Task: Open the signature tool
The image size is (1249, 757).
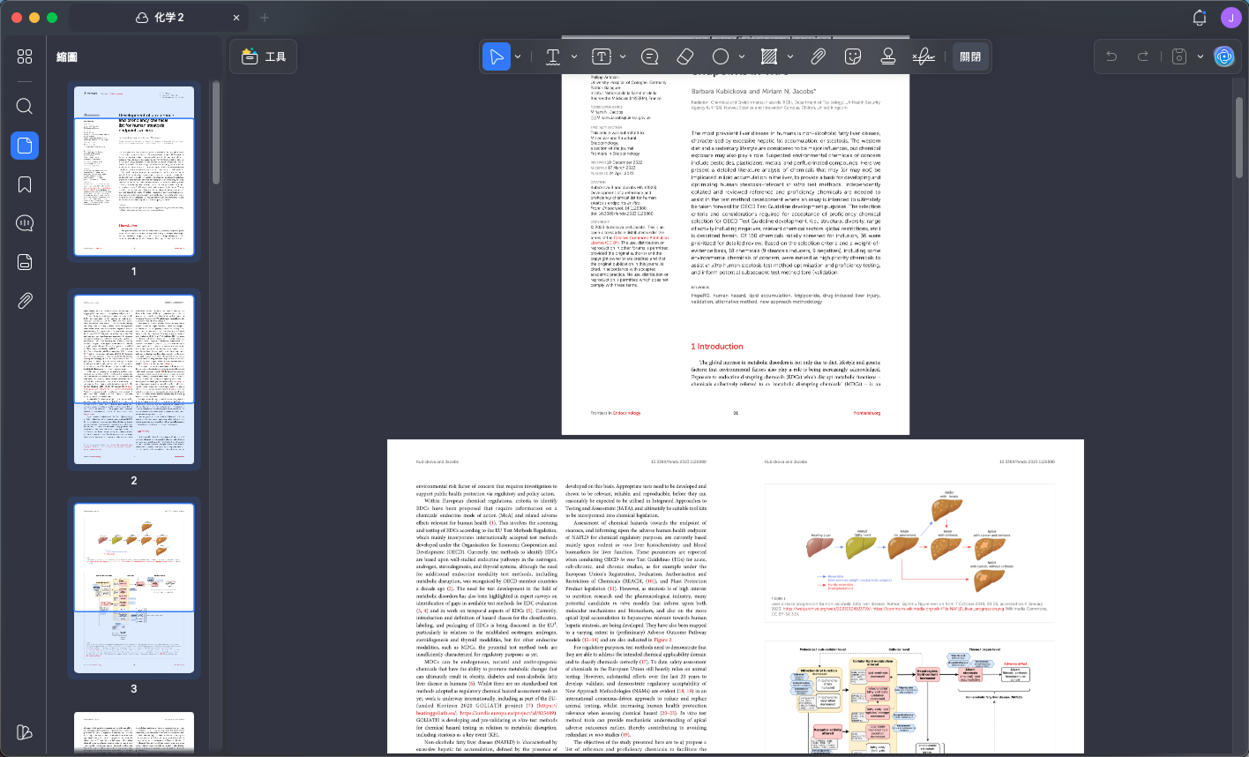Action: (x=924, y=56)
